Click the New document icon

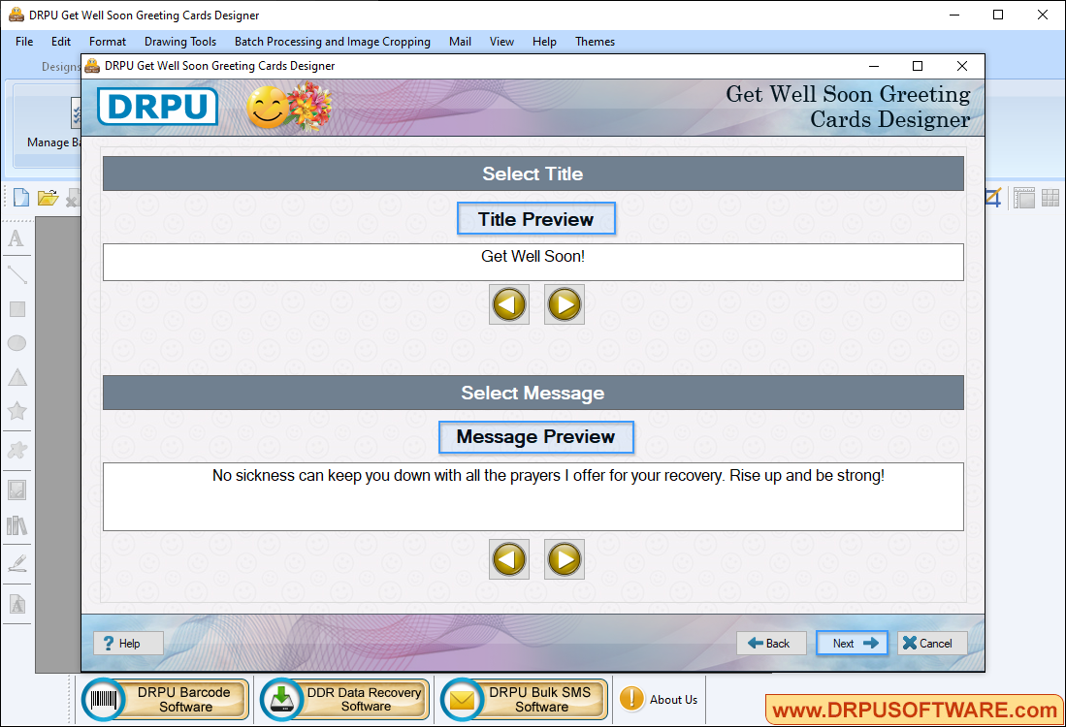tap(20, 198)
